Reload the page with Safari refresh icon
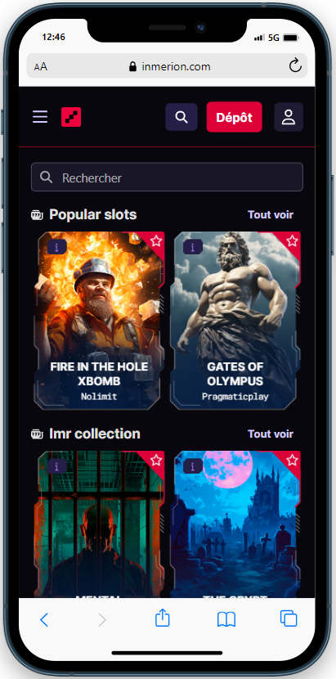Image resolution: width=336 pixels, height=679 pixels. [295, 66]
